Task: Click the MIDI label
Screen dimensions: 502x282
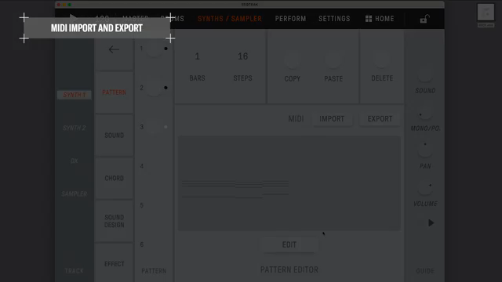Action: point(296,119)
